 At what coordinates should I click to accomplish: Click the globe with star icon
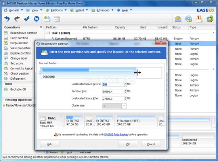click(x=210, y=19)
